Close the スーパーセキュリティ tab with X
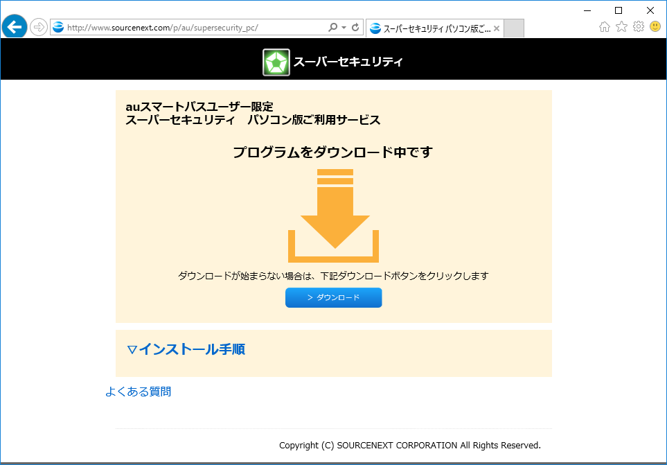 point(497,28)
